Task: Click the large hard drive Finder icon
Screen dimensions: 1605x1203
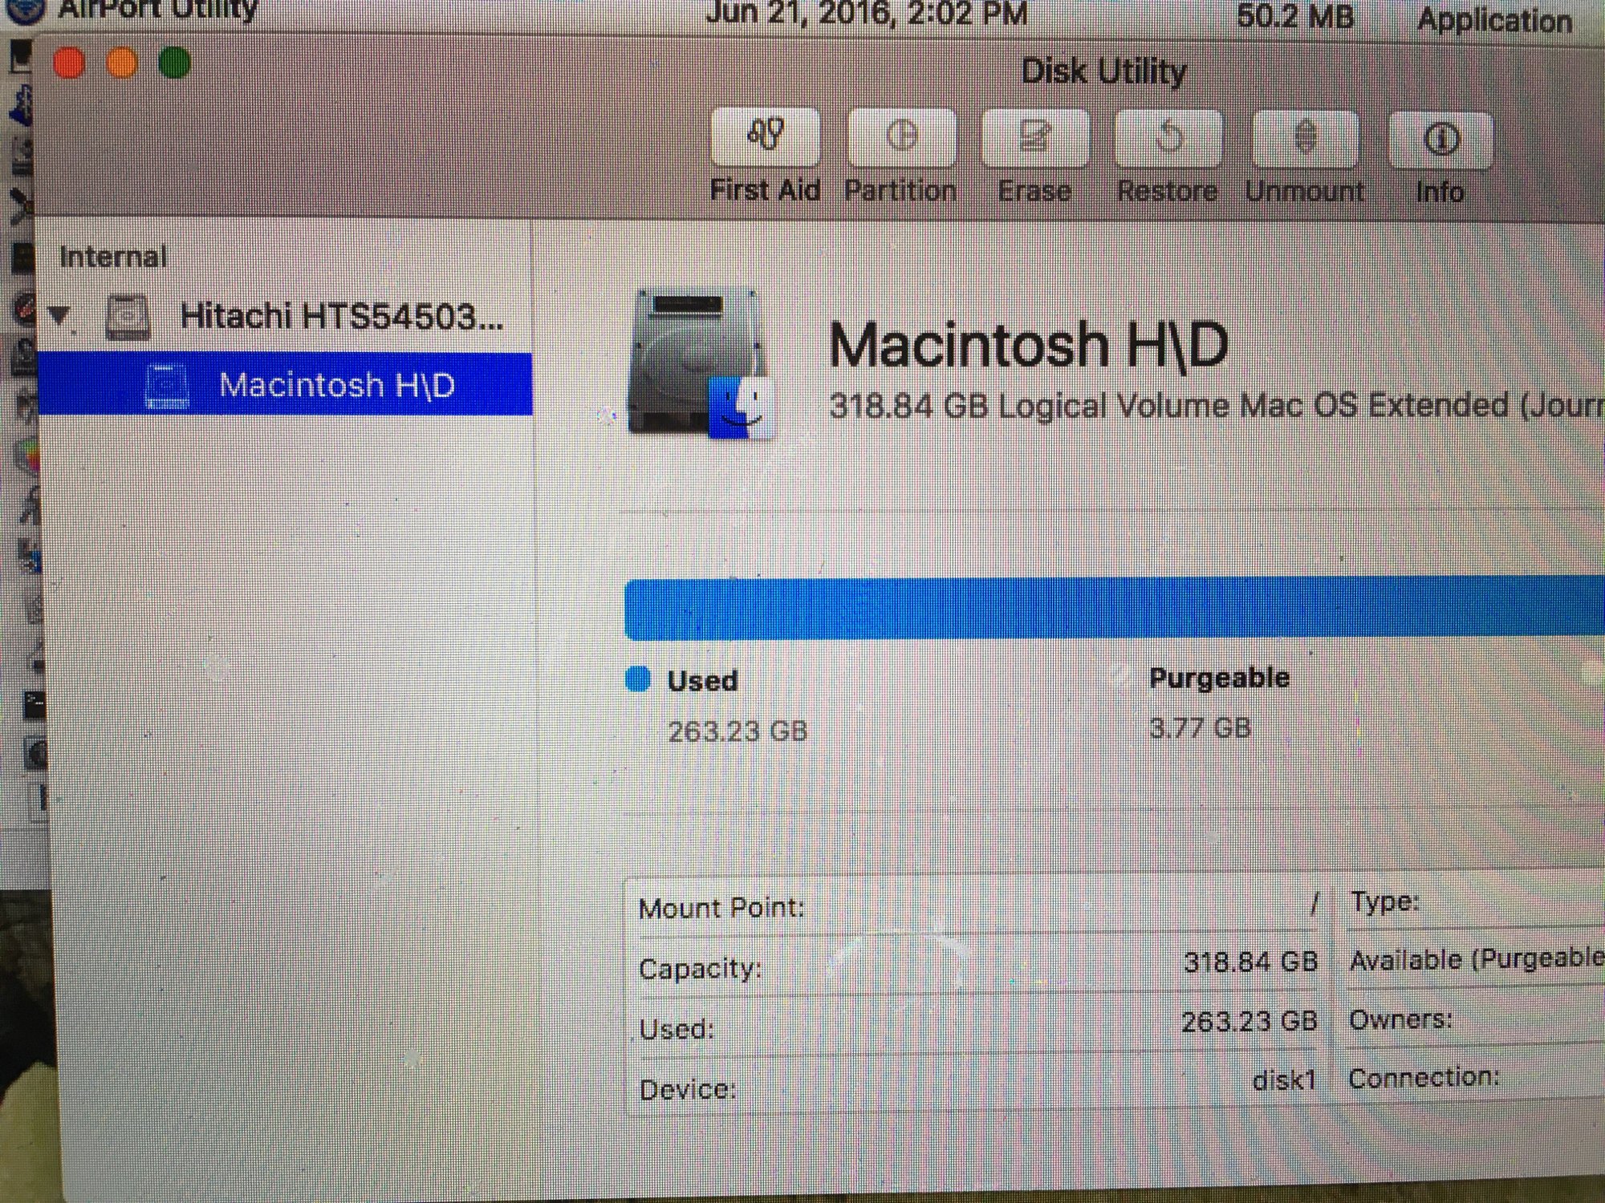Action: pos(700,365)
